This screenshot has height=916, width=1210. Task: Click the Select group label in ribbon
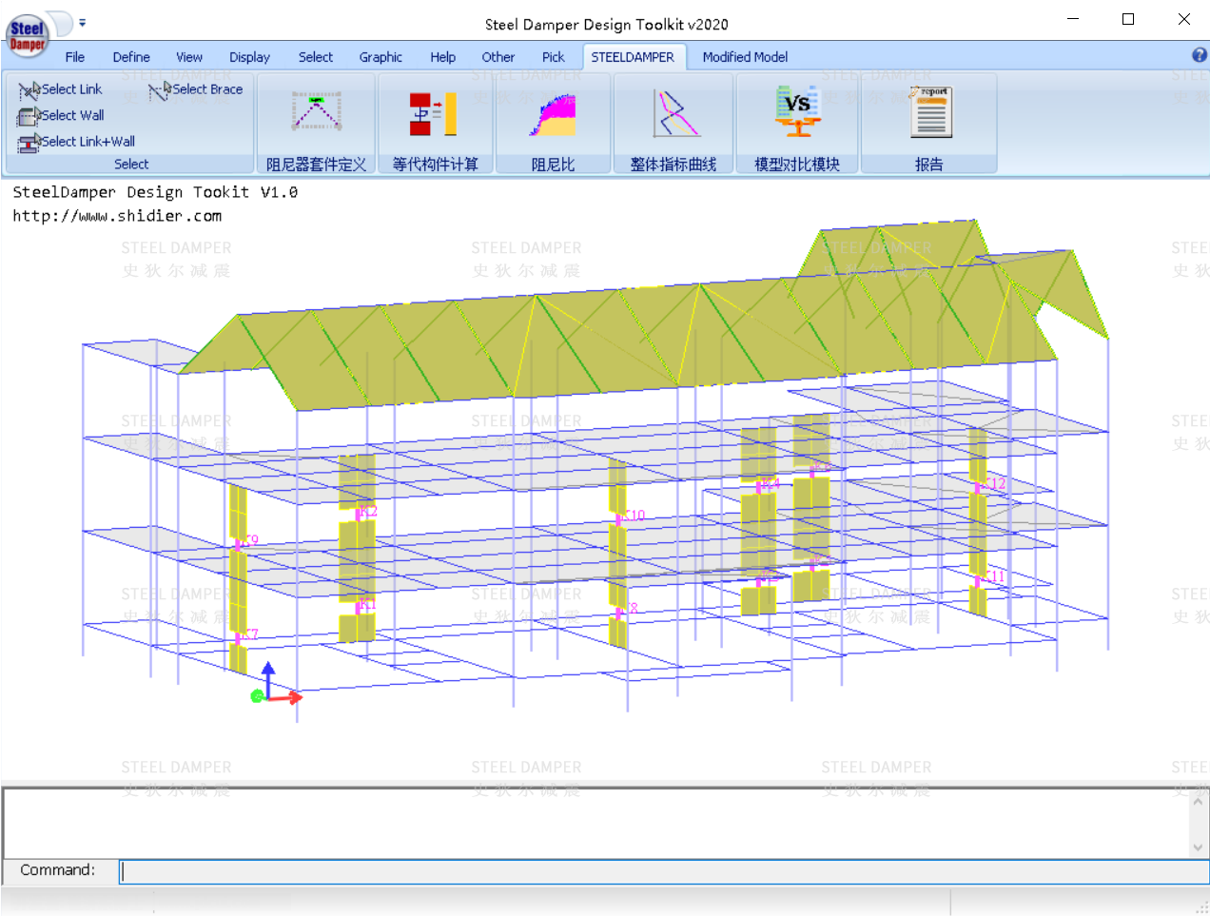coord(131,165)
